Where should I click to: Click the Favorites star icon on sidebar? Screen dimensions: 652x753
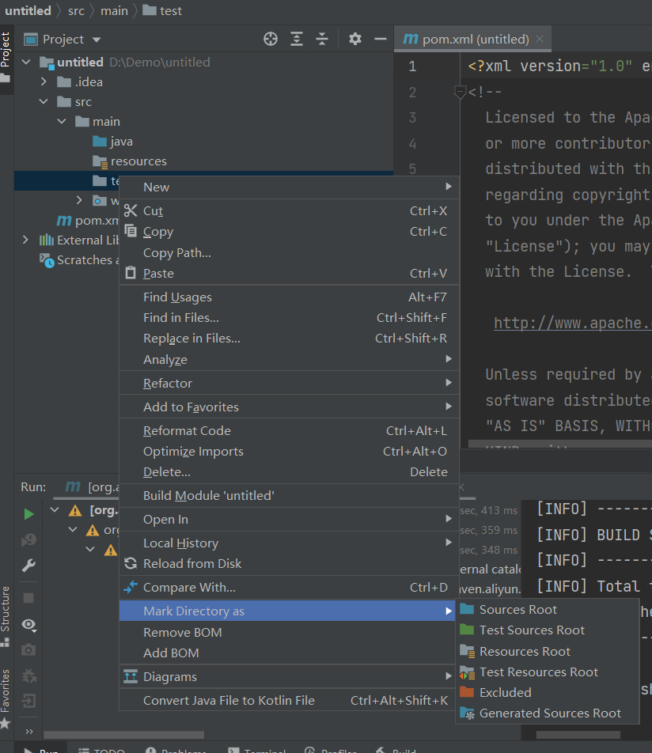[x=6, y=723]
